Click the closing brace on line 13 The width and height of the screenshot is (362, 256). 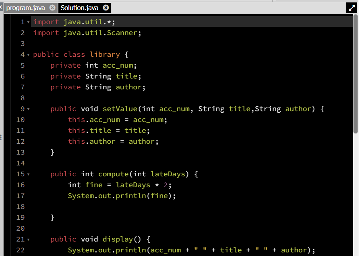[x=52, y=153]
